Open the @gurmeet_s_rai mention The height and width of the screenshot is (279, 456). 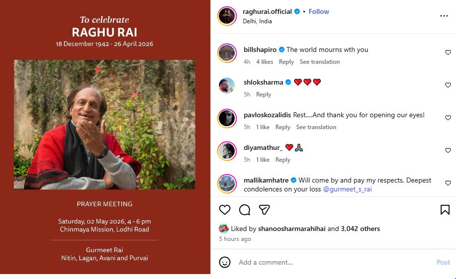347,189
